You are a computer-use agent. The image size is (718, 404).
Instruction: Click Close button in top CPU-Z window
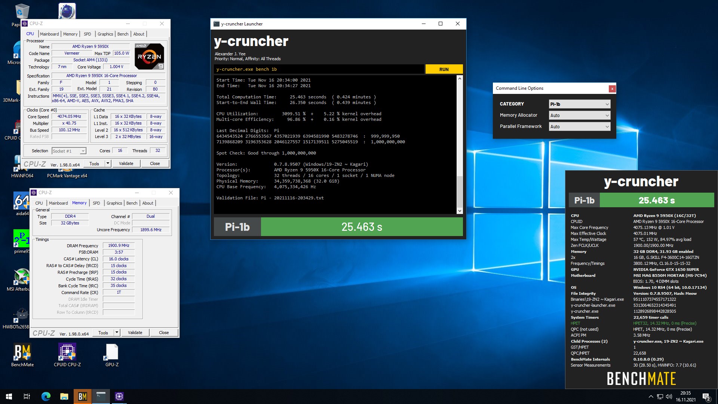(155, 163)
